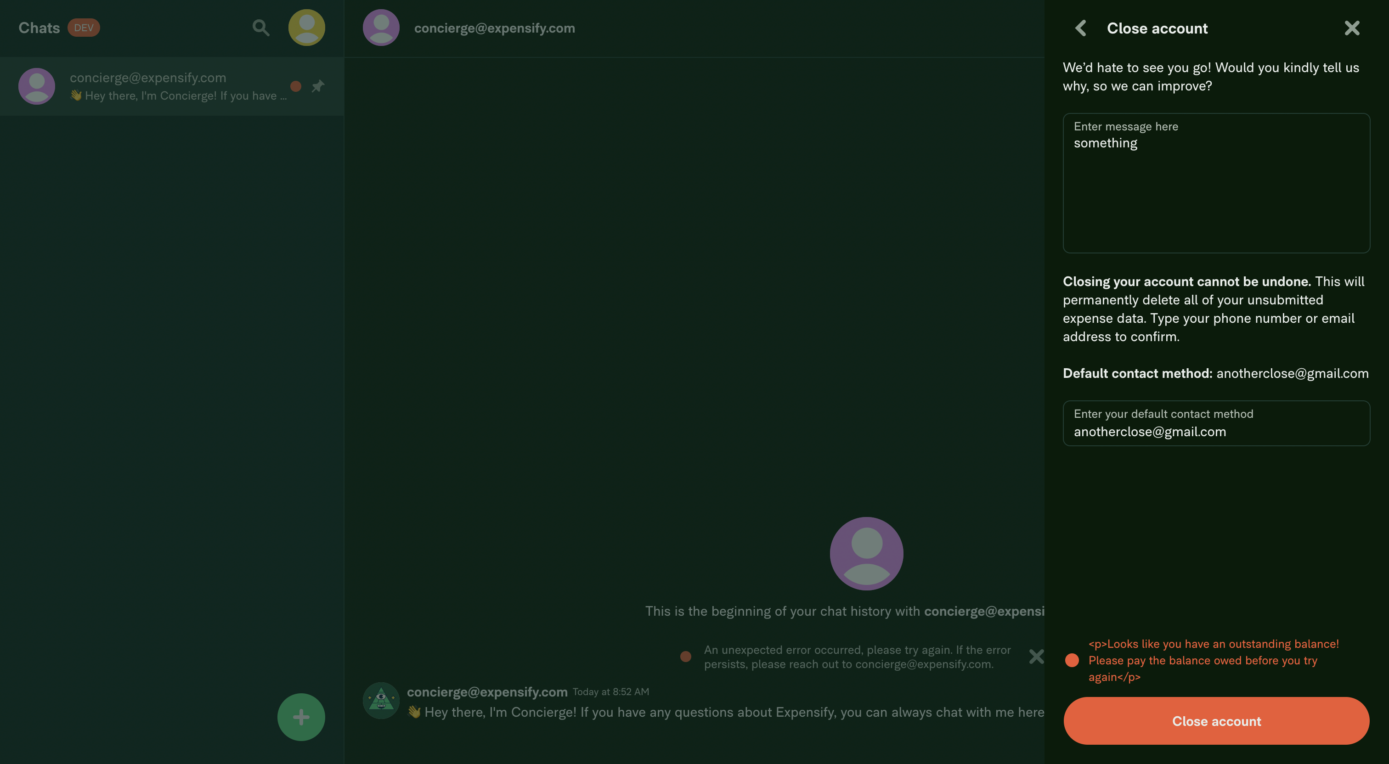Viewport: 1389px width, 764px height.
Task: Click the large concierge avatar in chat history
Action: 866,554
